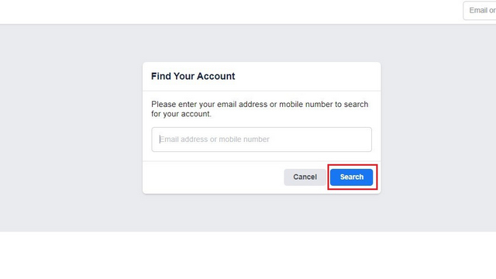The width and height of the screenshot is (496, 279).
Task: Activate the red-outlined Search button
Action: coord(351,177)
